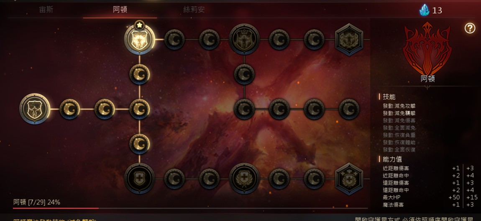Select the bottom-left cross shield node
This screenshot has width=481, height=221.
140,178
